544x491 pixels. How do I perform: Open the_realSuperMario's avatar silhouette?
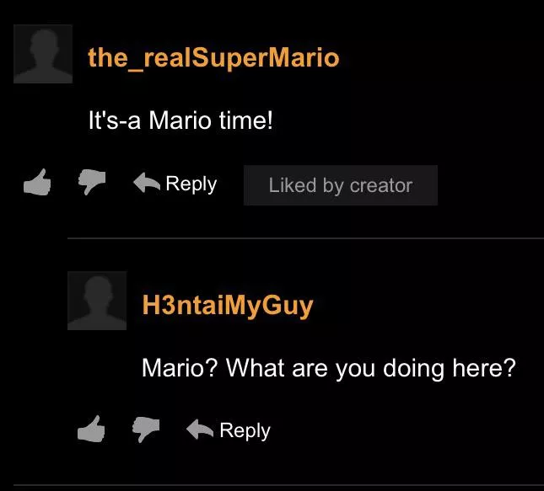[43, 54]
